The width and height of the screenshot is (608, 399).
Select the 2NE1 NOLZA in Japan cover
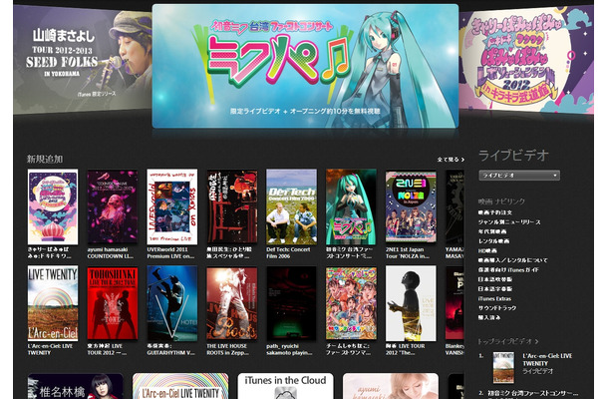pos(411,206)
